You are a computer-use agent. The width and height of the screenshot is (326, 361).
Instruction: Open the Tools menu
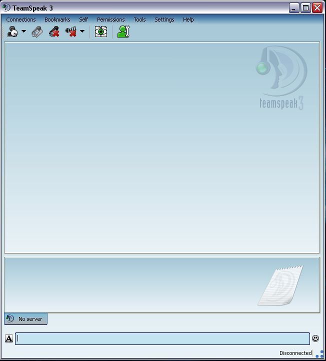coord(139,20)
